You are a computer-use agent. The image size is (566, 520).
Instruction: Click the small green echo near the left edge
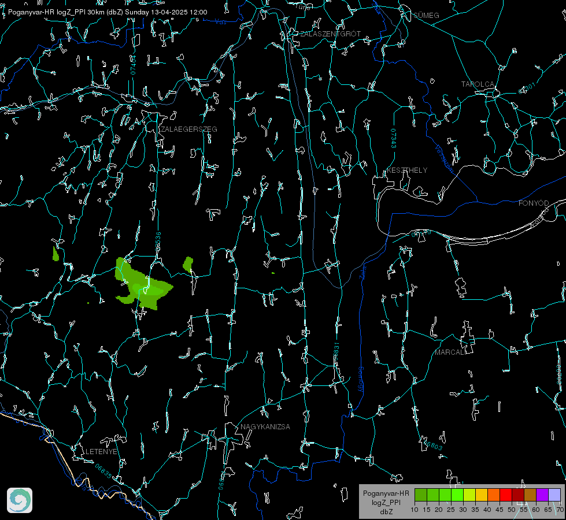click(x=56, y=254)
